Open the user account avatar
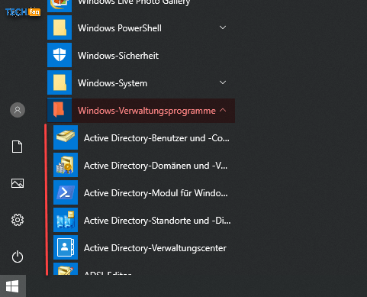This screenshot has width=367, height=297. click(x=18, y=110)
